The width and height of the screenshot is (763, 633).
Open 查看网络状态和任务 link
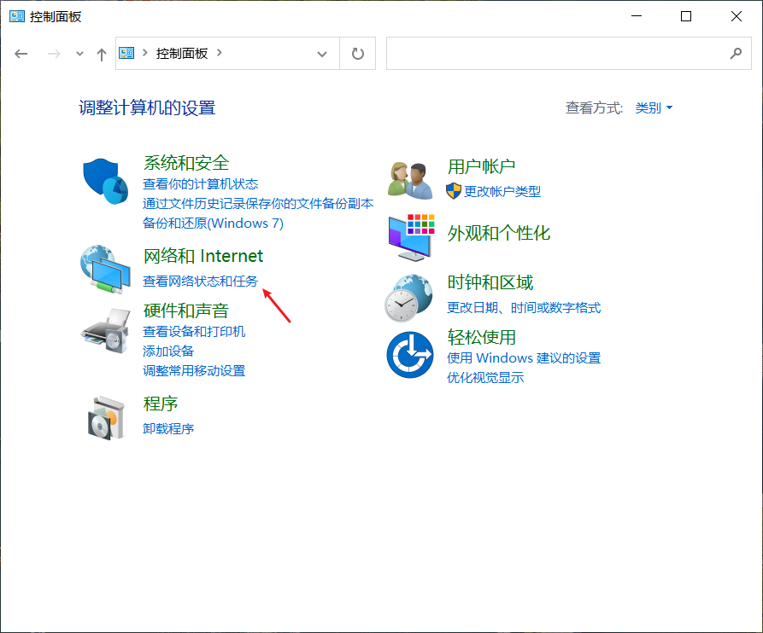(x=200, y=282)
